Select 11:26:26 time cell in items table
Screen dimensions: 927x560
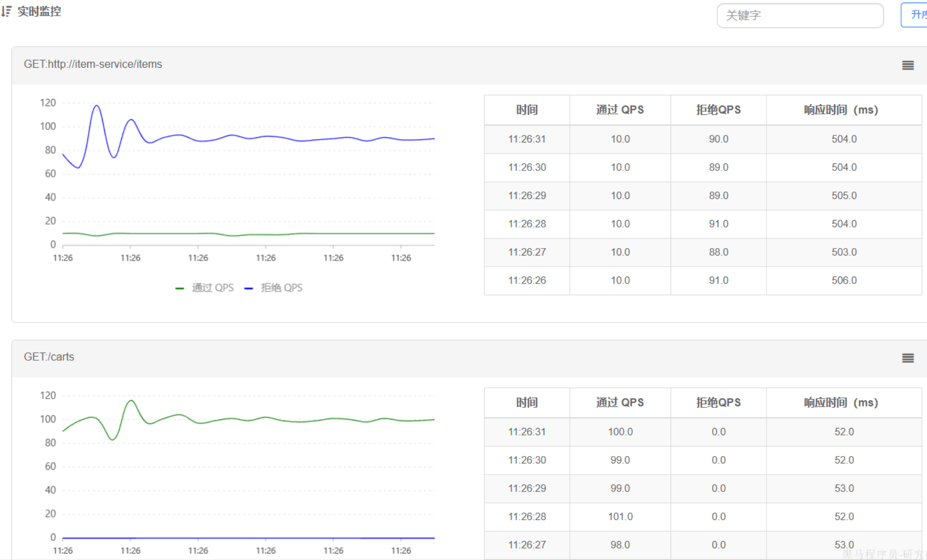[527, 280]
